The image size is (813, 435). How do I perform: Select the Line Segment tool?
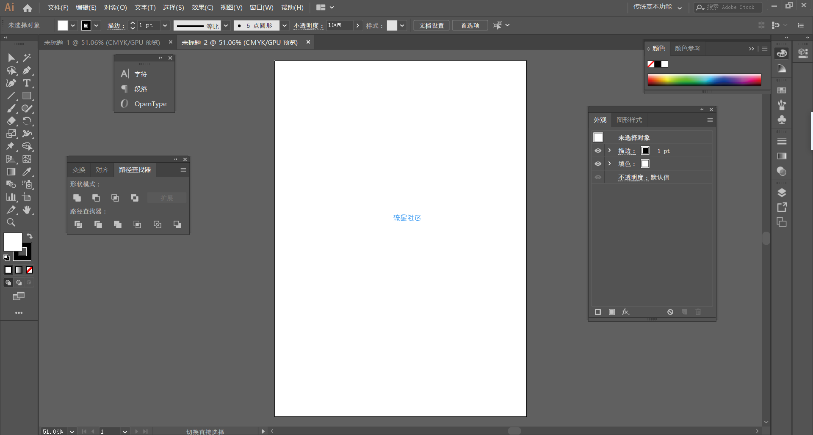[x=11, y=96]
